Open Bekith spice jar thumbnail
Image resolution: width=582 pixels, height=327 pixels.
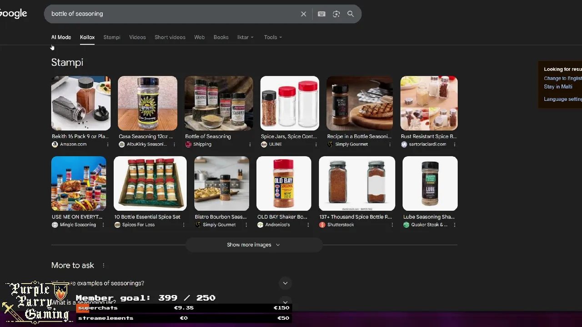coord(81,103)
